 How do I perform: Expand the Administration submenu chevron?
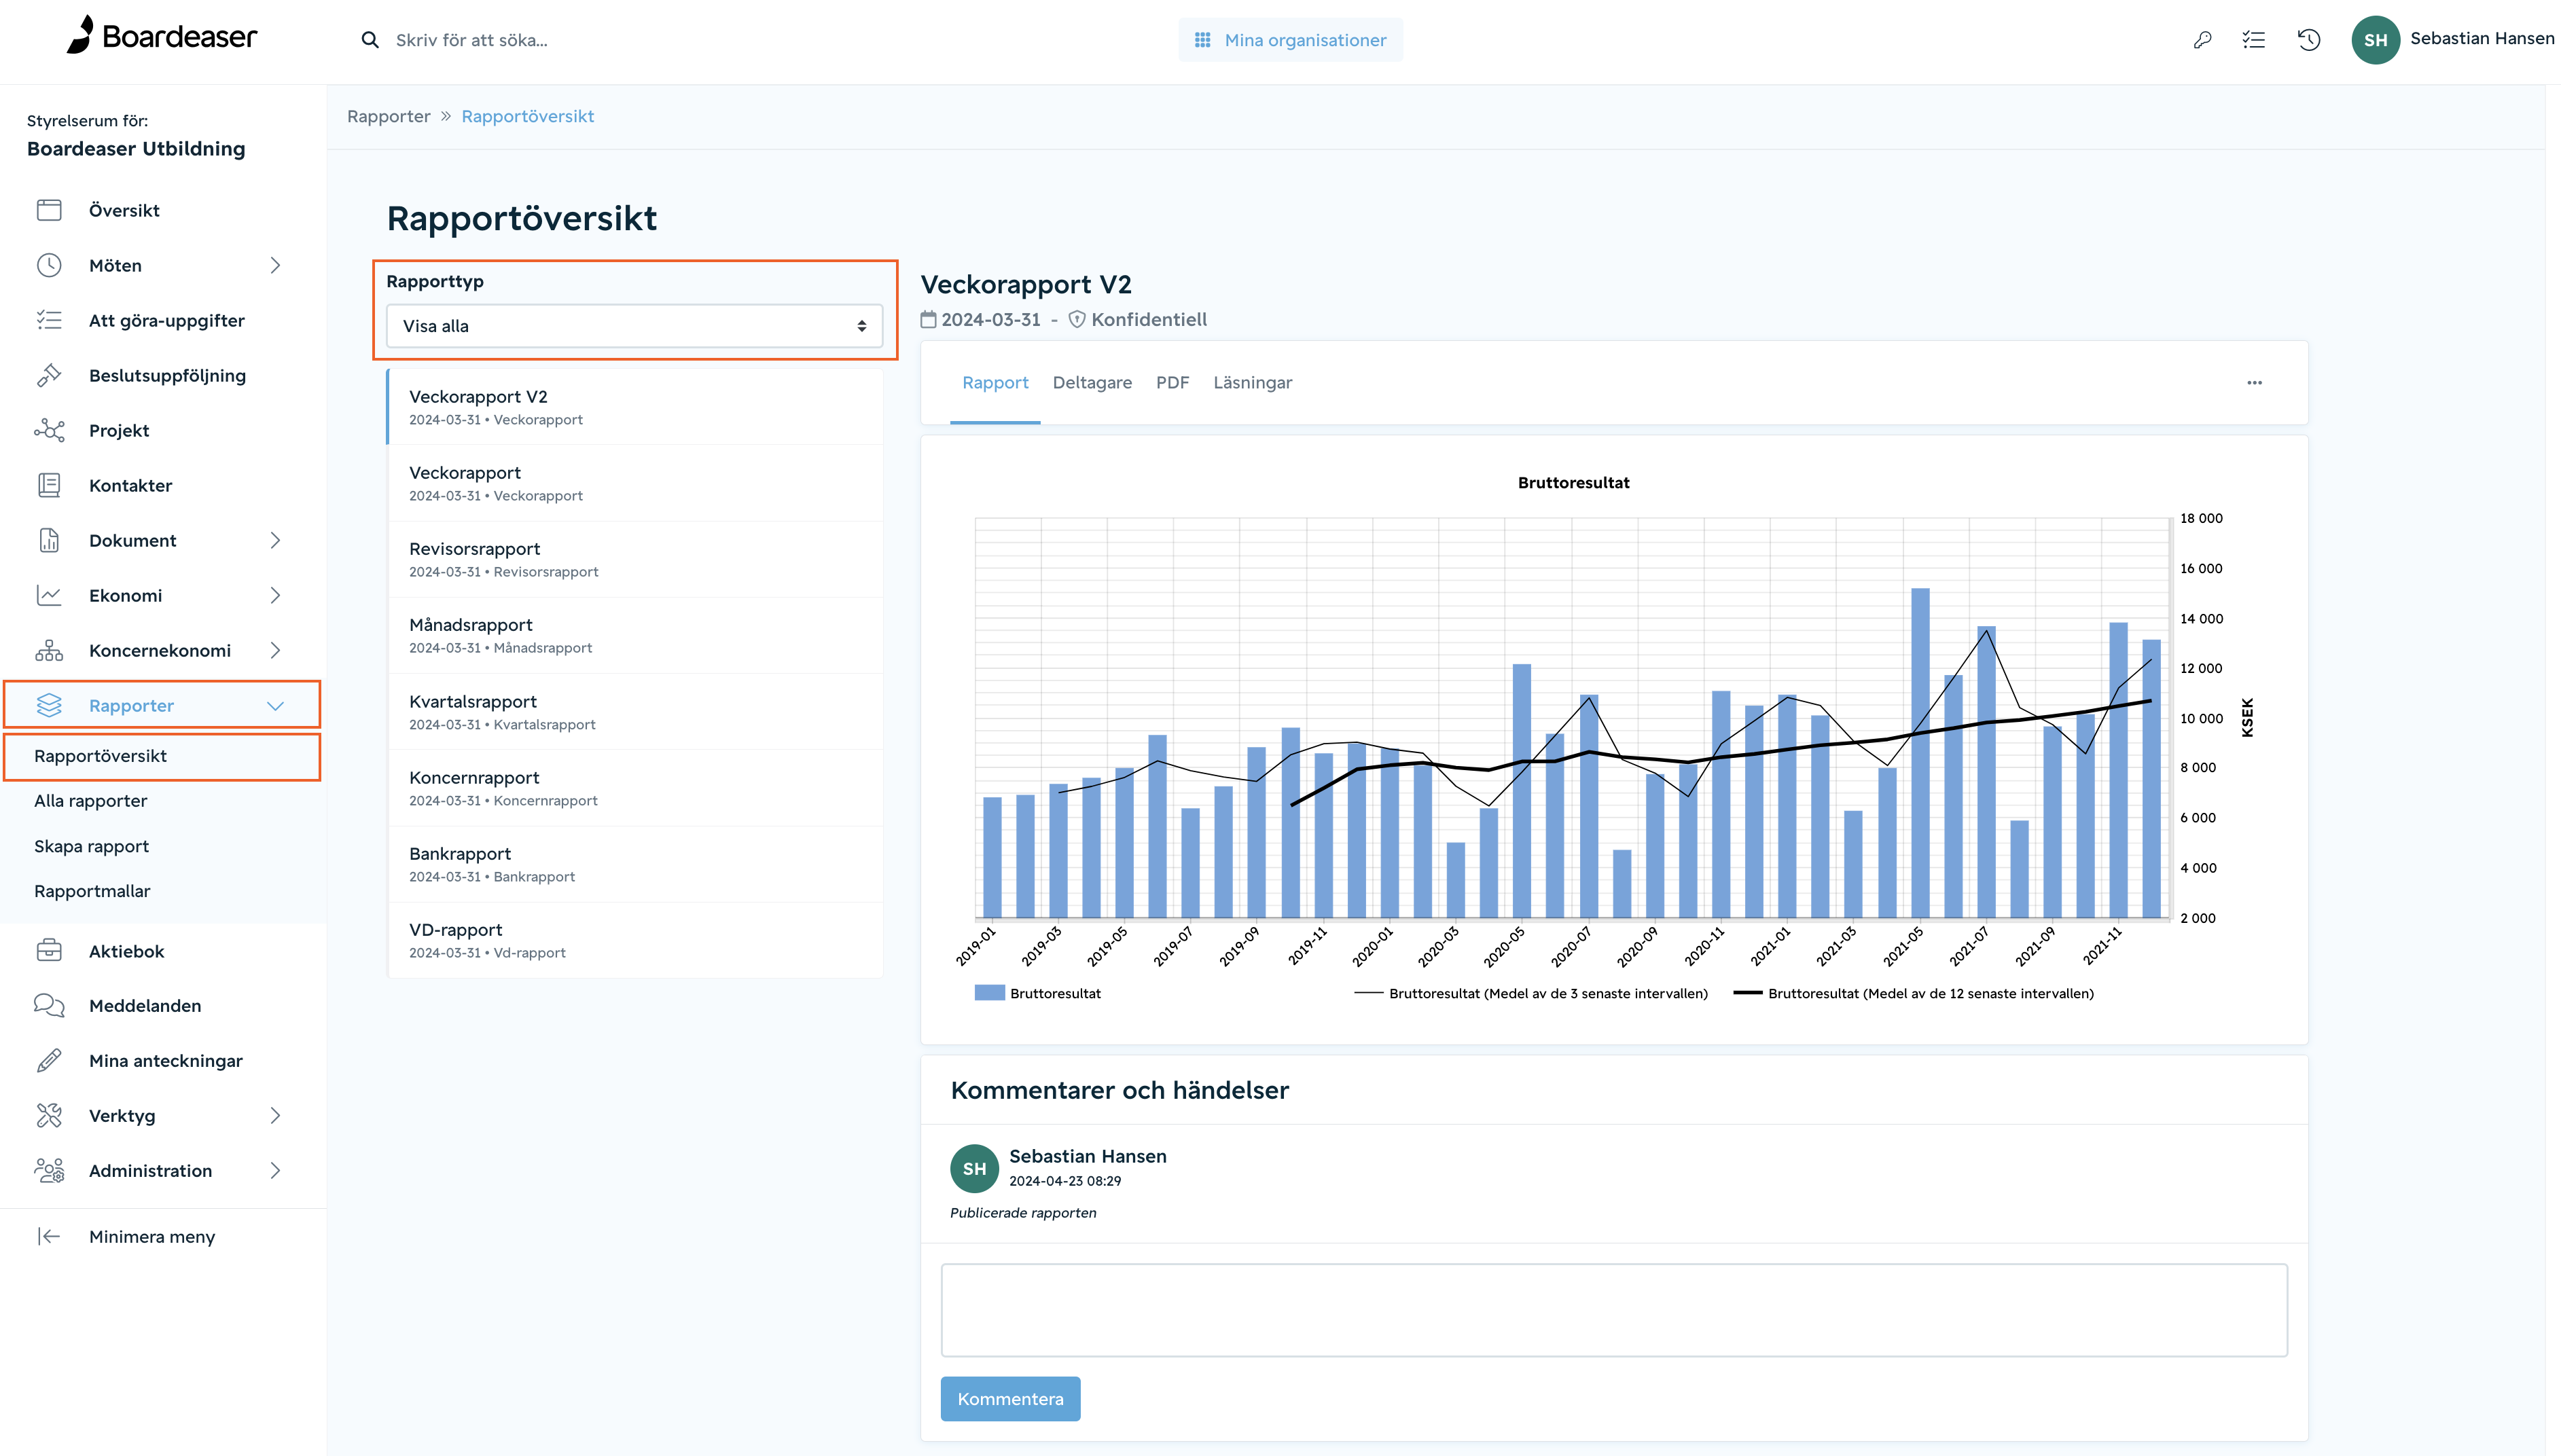pyautogui.click(x=275, y=1170)
